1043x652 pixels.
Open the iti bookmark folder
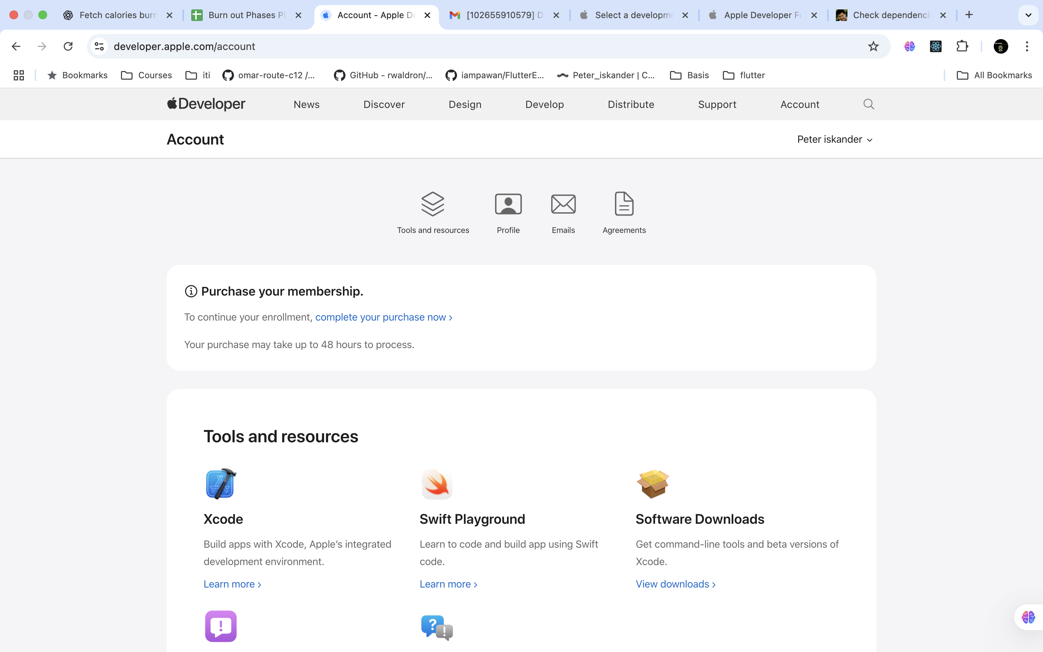point(198,75)
